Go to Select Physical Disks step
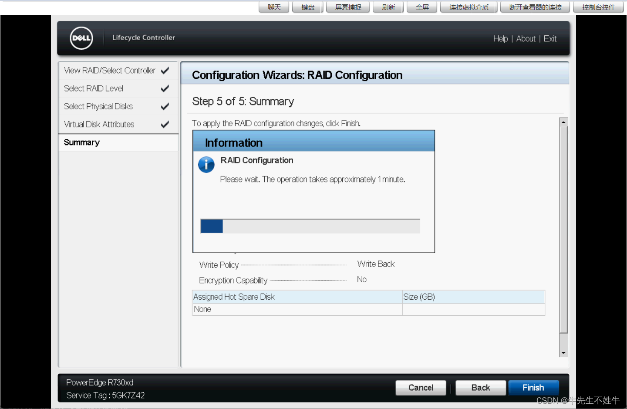 pyautogui.click(x=118, y=106)
